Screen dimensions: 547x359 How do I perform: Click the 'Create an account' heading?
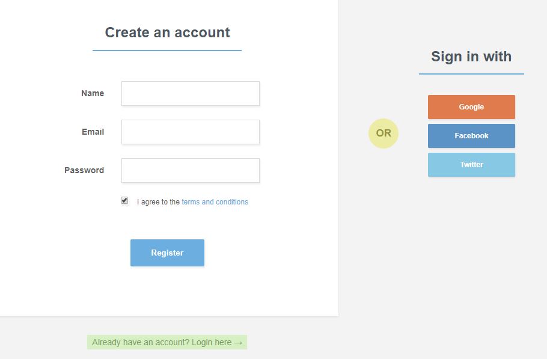coord(167,32)
